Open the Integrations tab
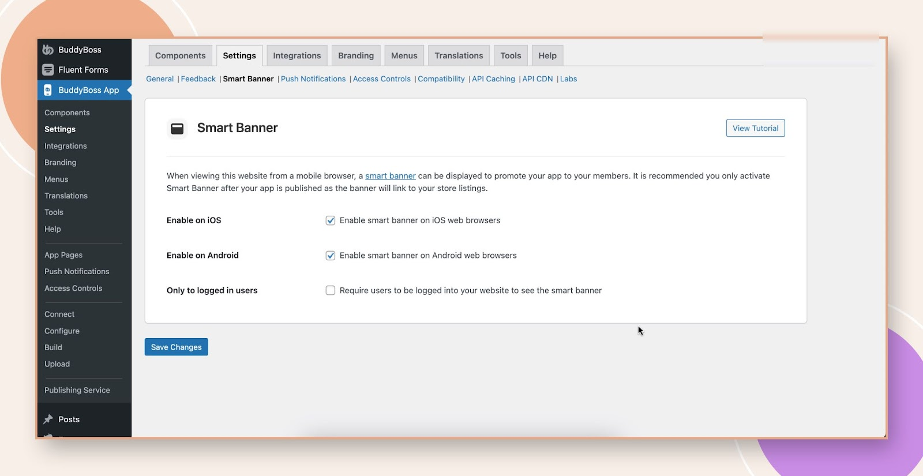The image size is (923, 476). (297, 55)
